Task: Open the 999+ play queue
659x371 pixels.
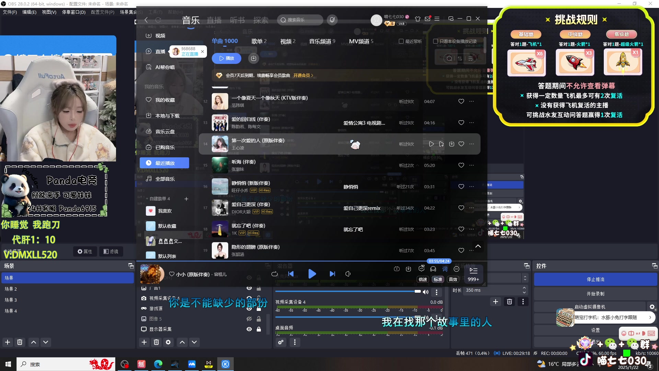Action: point(473,274)
